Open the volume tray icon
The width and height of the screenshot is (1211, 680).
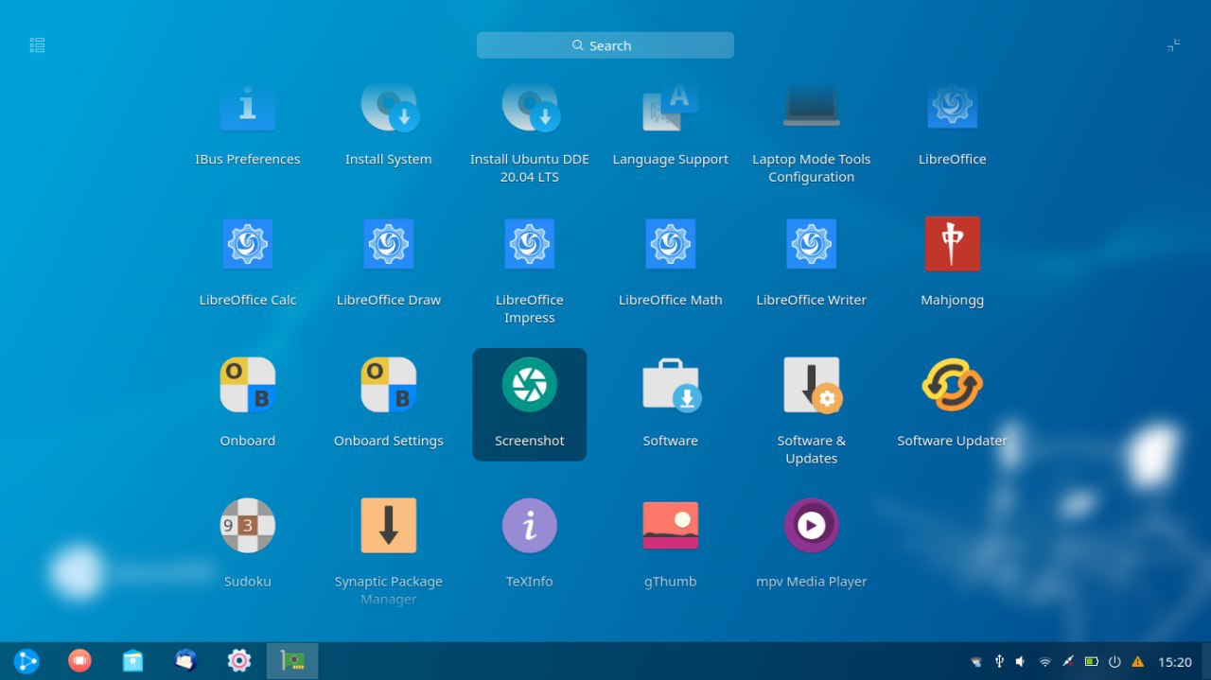[1022, 662]
